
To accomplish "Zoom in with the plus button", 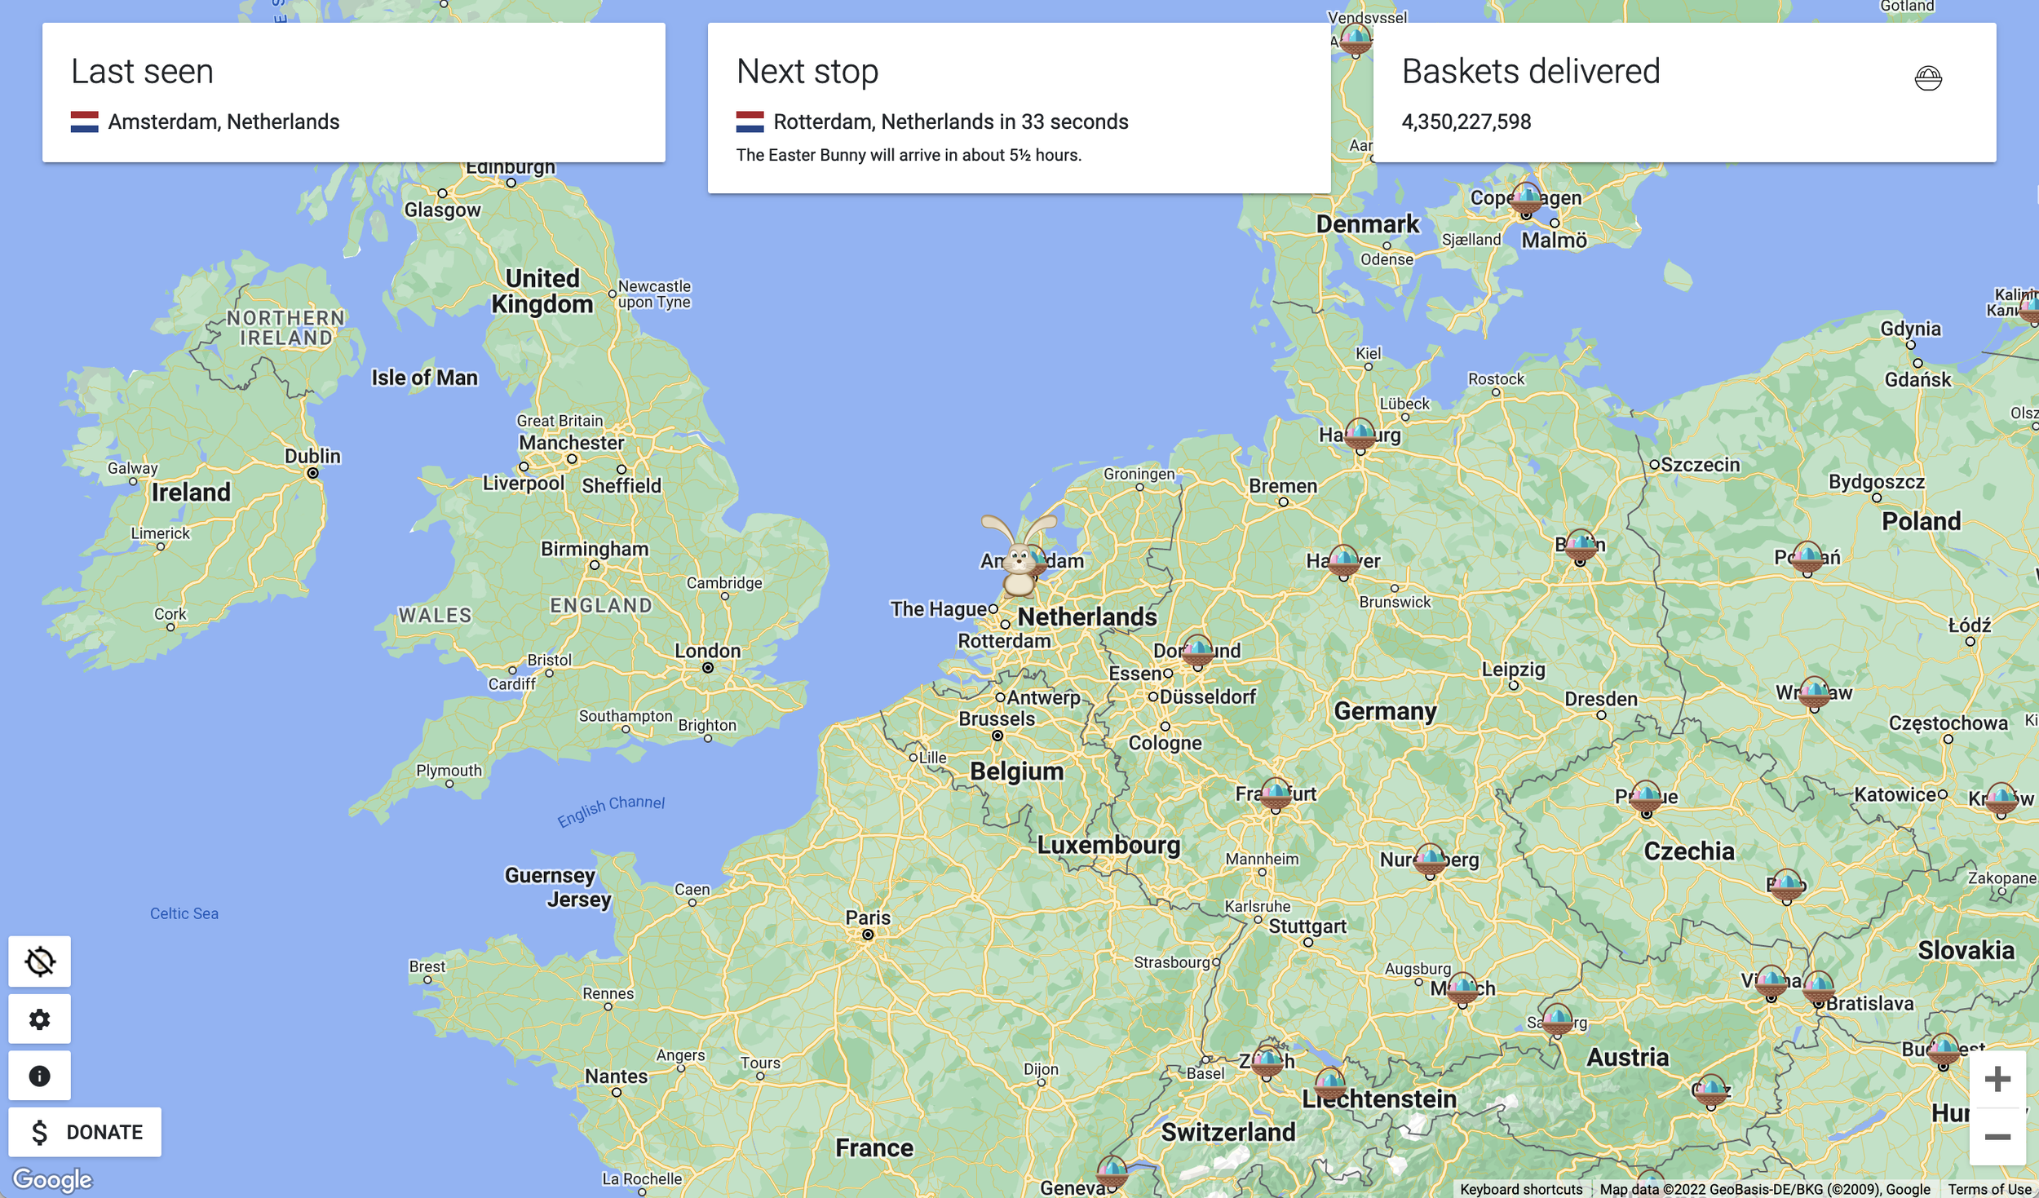I will 1997,1079.
